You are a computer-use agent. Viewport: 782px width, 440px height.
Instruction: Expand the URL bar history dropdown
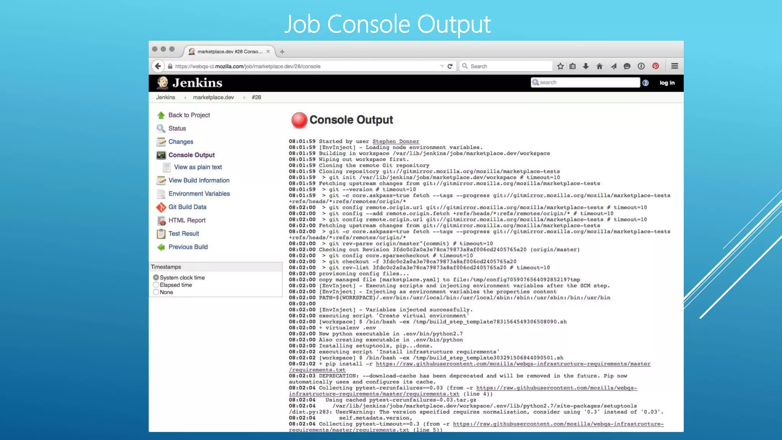442,66
